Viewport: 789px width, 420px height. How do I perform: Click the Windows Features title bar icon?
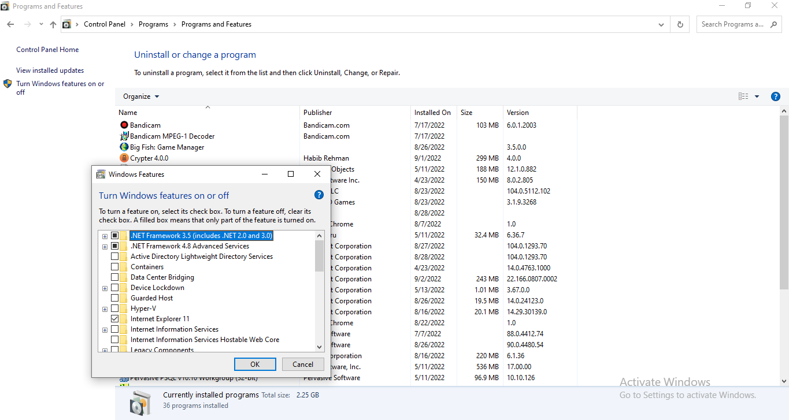point(101,174)
